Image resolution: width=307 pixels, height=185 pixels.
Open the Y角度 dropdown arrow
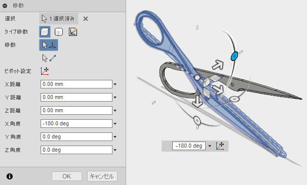[115, 137]
